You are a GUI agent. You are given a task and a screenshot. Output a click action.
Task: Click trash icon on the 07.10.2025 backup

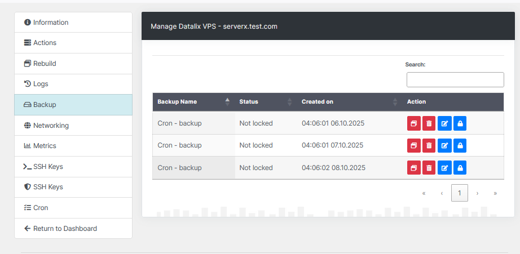click(x=429, y=145)
